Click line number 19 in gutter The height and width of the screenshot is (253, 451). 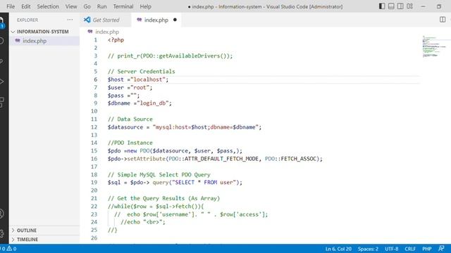click(x=94, y=182)
